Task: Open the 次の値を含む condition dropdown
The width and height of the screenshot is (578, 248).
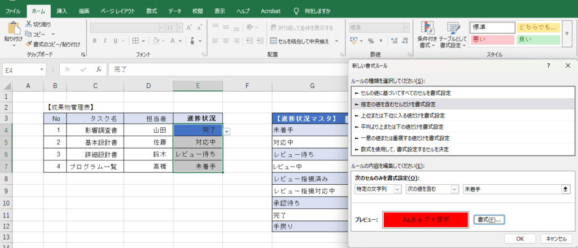Action: pos(454,189)
